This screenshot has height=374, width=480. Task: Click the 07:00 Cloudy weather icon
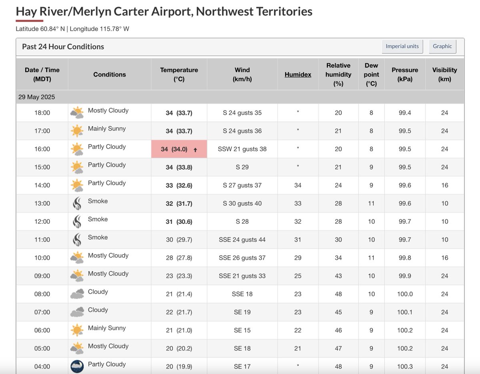77,312
